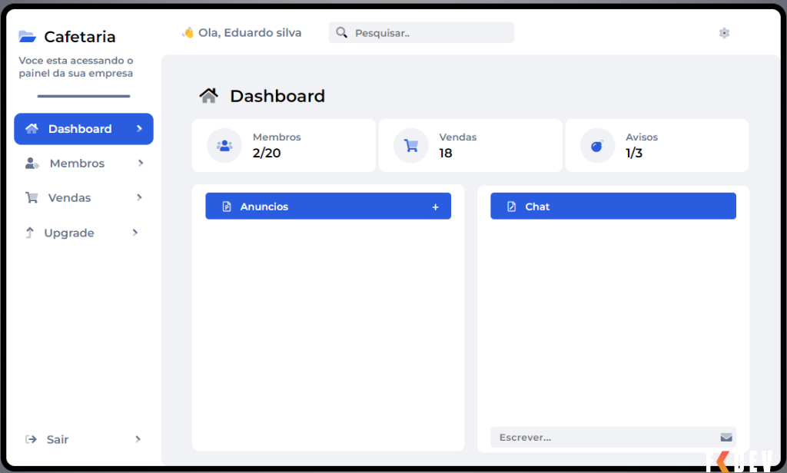The height and width of the screenshot is (473, 787).
Task: Click the logout icon next to Sair
Action: 29,439
